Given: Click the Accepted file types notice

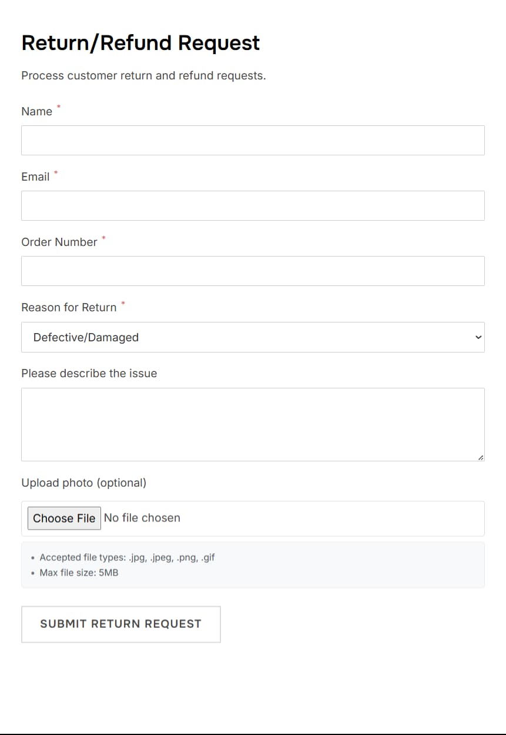Looking at the screenshot, I should coord(128,557).
